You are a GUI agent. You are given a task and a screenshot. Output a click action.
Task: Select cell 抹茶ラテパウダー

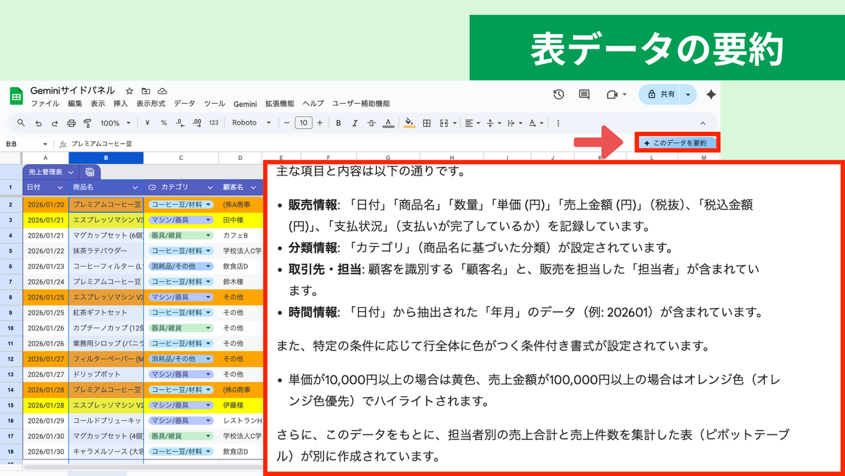106,251
